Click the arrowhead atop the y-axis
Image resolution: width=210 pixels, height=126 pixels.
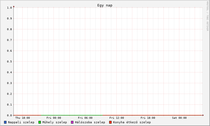tap(14, 6)
